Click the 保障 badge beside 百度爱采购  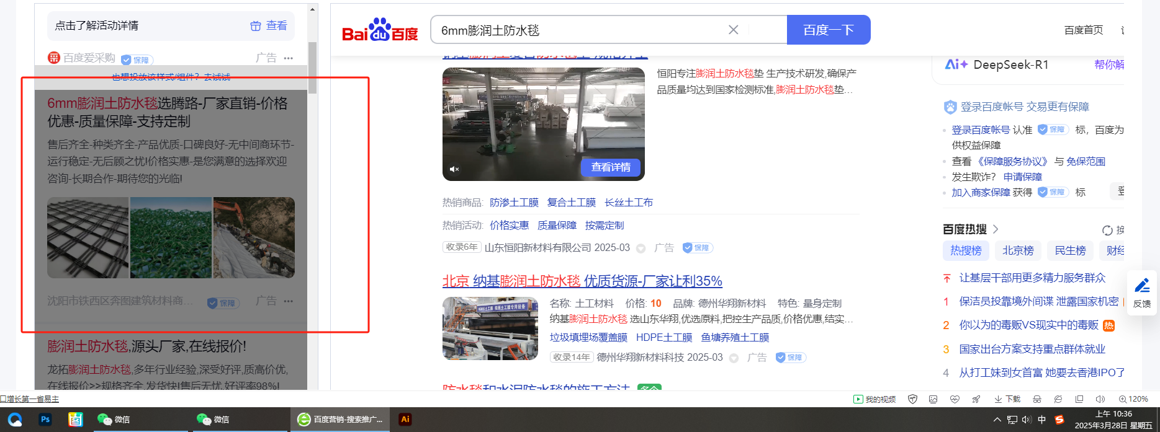point(137,60)
